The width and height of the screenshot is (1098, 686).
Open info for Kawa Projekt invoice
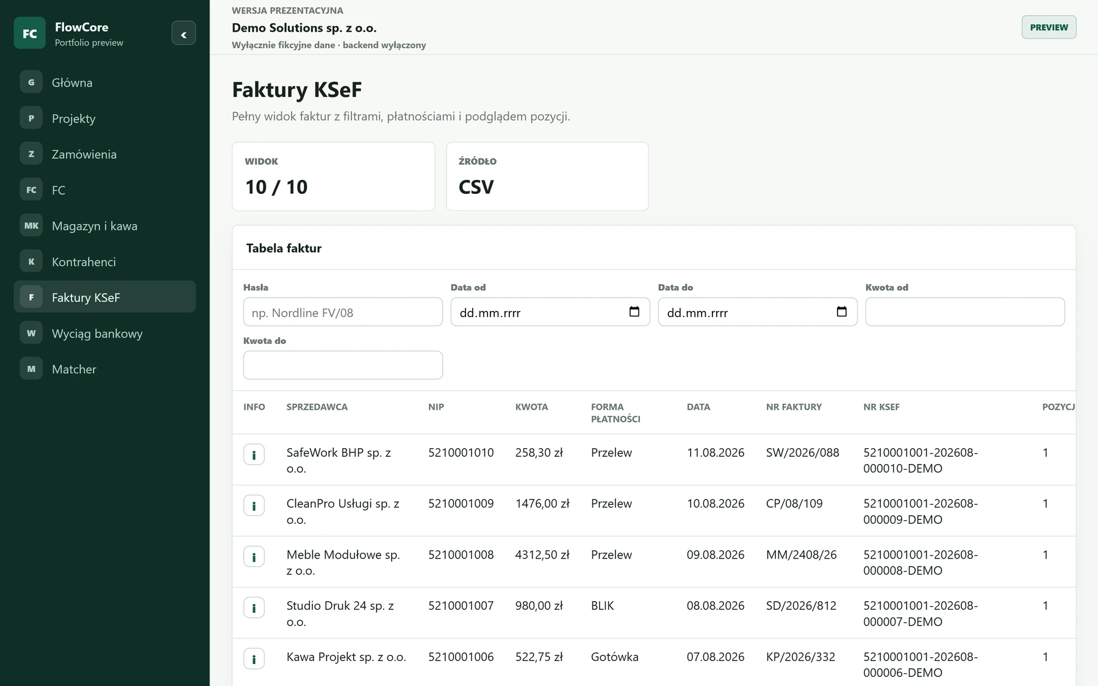pos(254,659)
